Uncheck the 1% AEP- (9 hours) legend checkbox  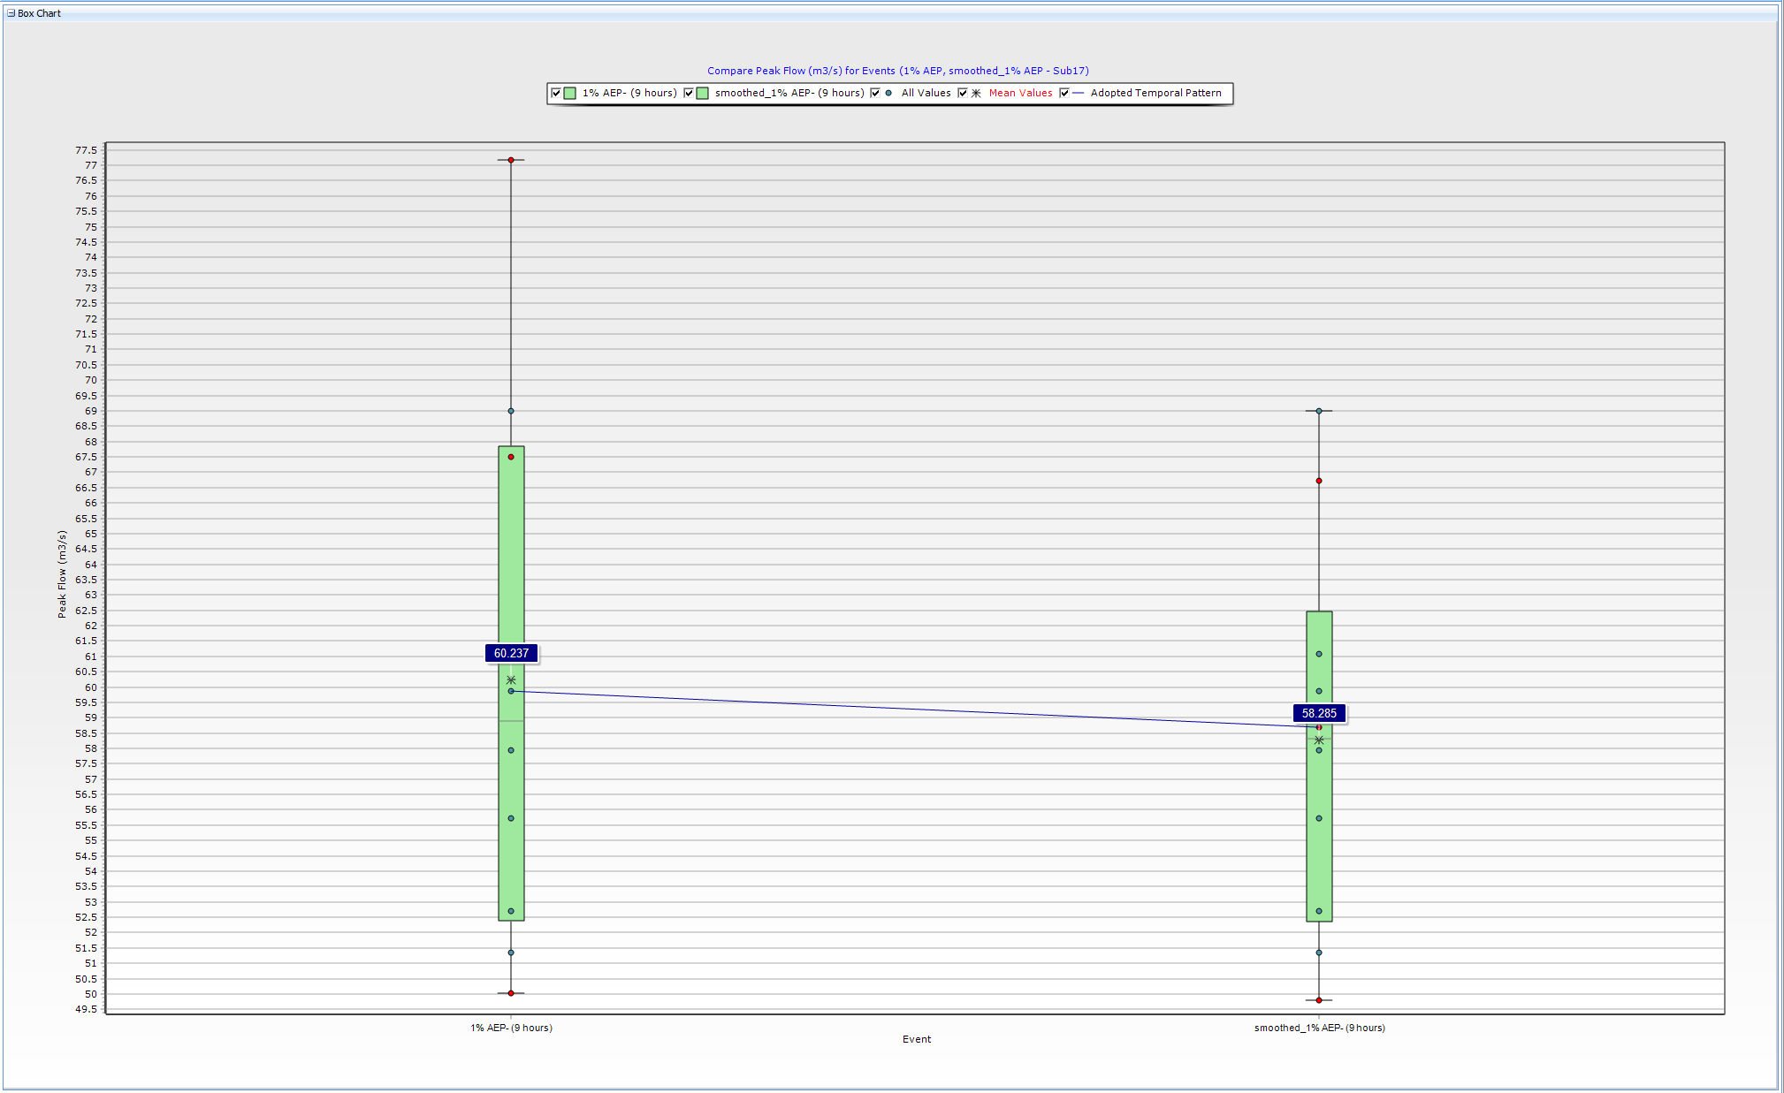point(556,93)
